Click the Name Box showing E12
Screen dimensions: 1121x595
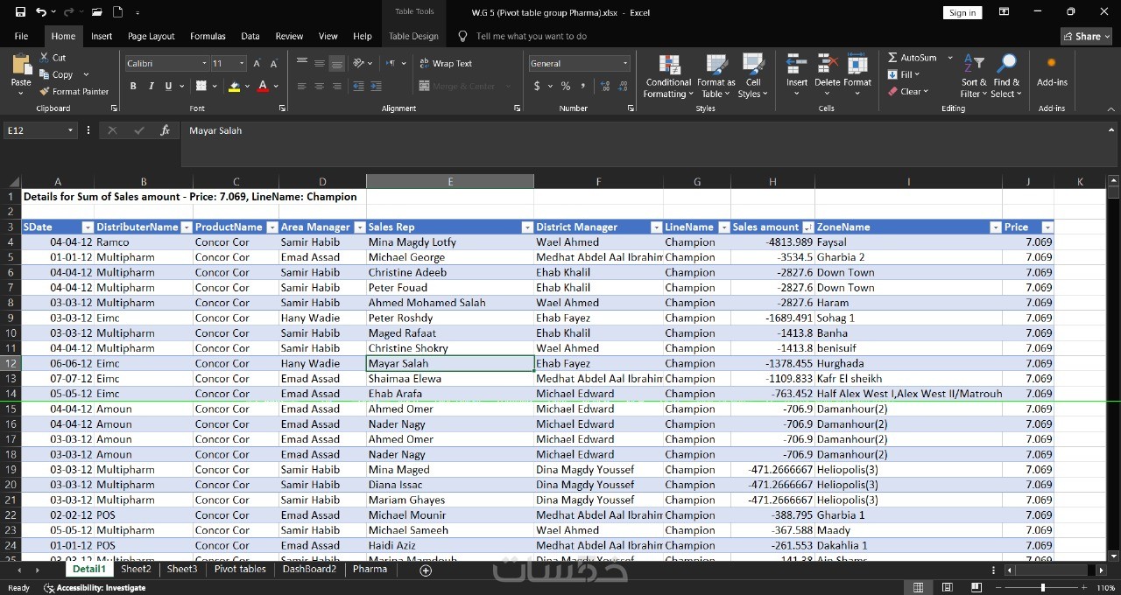pos(35,130)
